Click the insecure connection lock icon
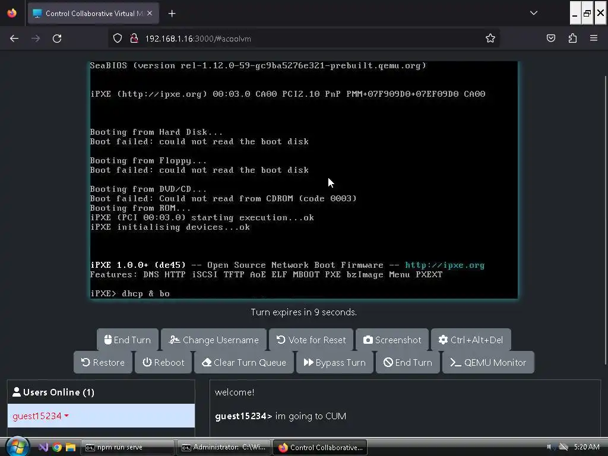Screen dimensions: 608x456 click(x=134, y=39)
